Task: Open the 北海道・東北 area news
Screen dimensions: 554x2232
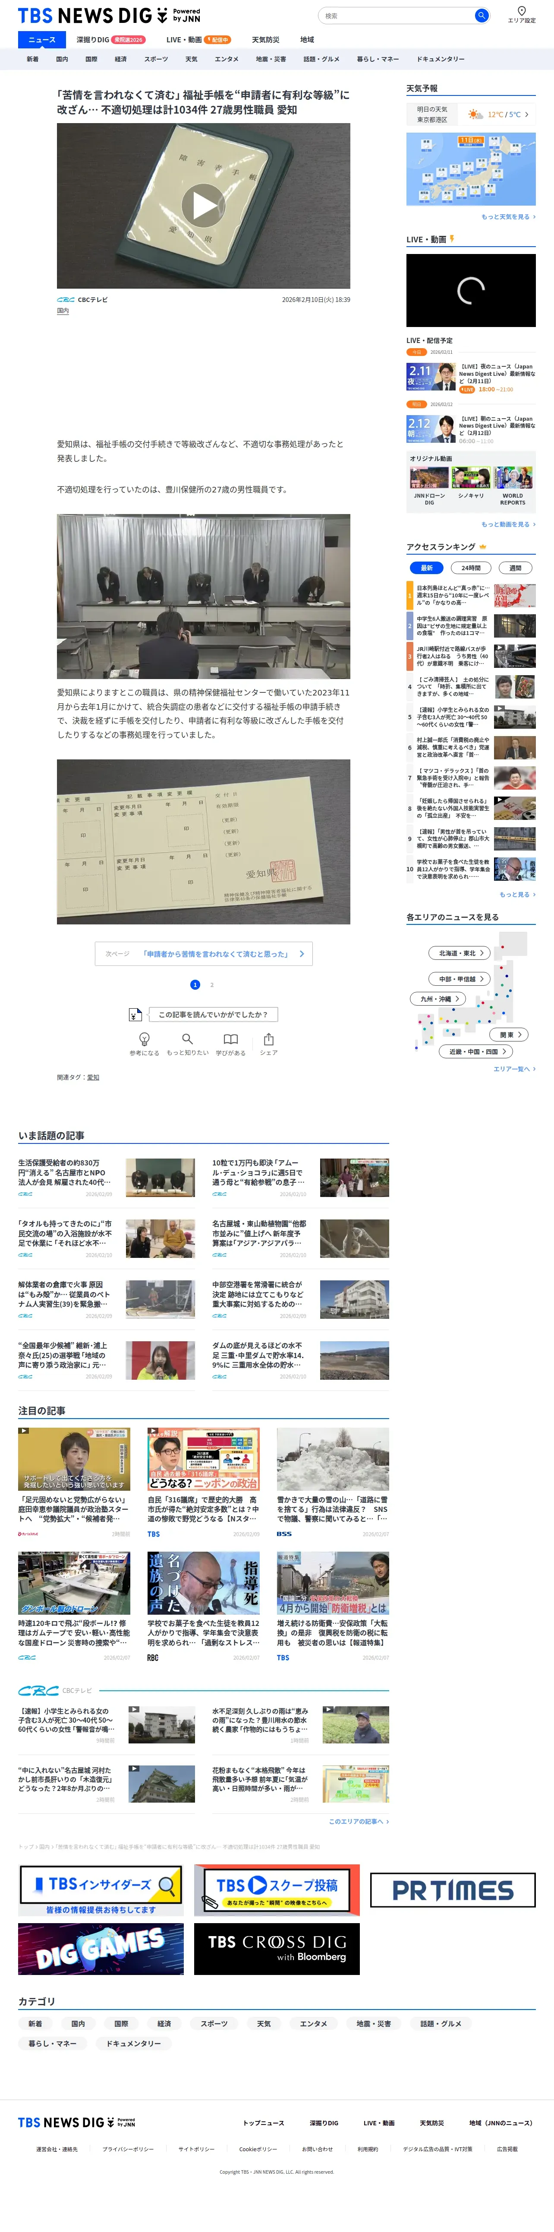Action: tap(460, 953)
